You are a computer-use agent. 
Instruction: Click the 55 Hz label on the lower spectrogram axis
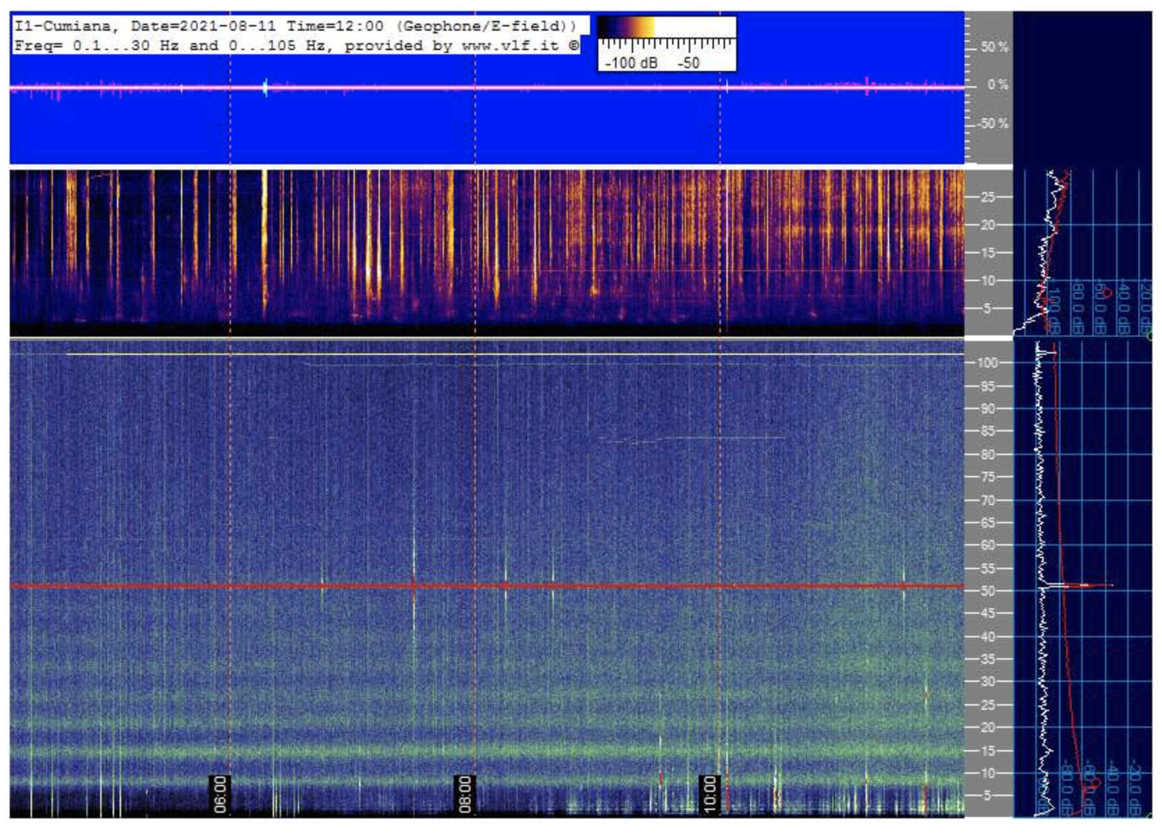tap(988, 568)
